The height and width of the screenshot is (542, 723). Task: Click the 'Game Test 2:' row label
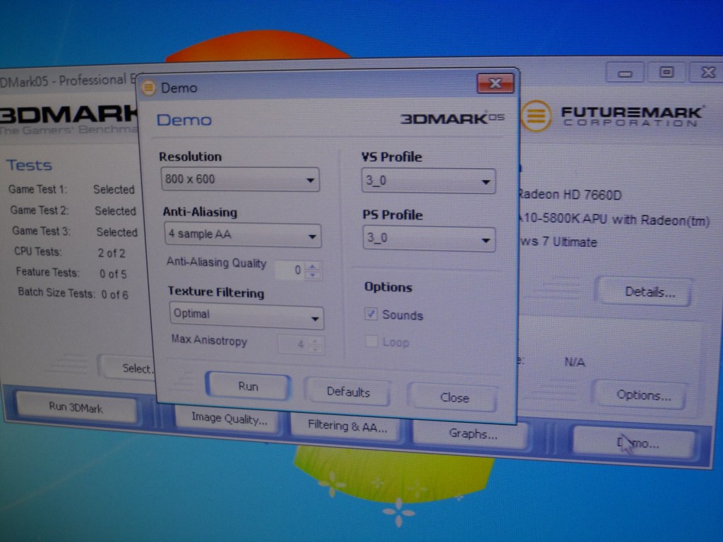40,210
